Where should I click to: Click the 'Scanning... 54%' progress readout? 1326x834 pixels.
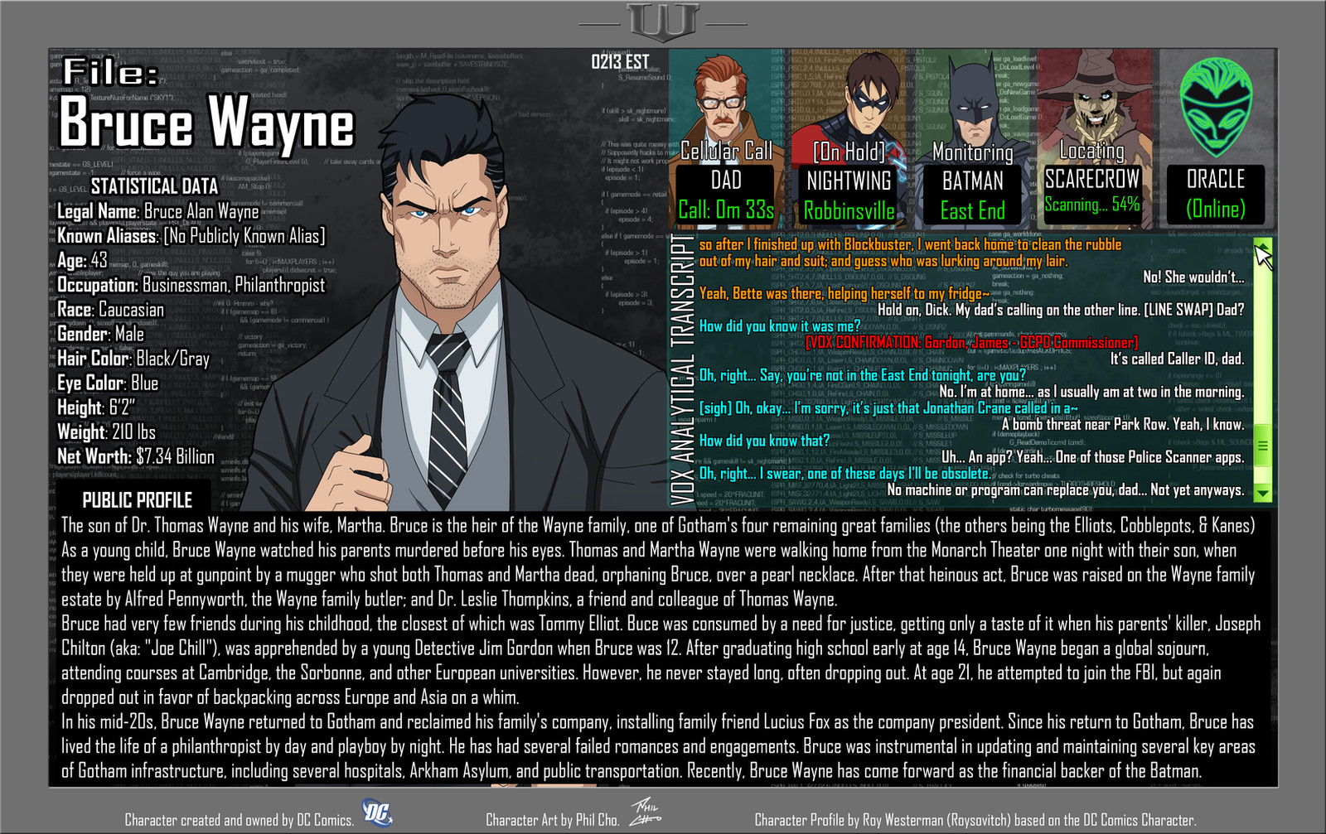(x=1091, y=205)
